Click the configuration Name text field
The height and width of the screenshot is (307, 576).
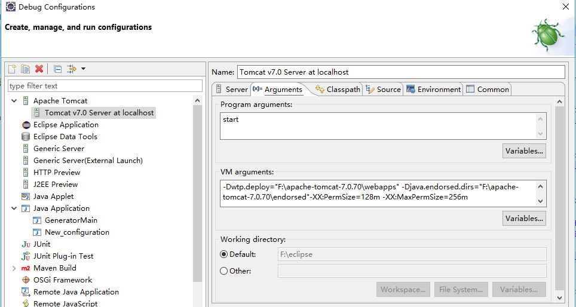click(400, 72)
